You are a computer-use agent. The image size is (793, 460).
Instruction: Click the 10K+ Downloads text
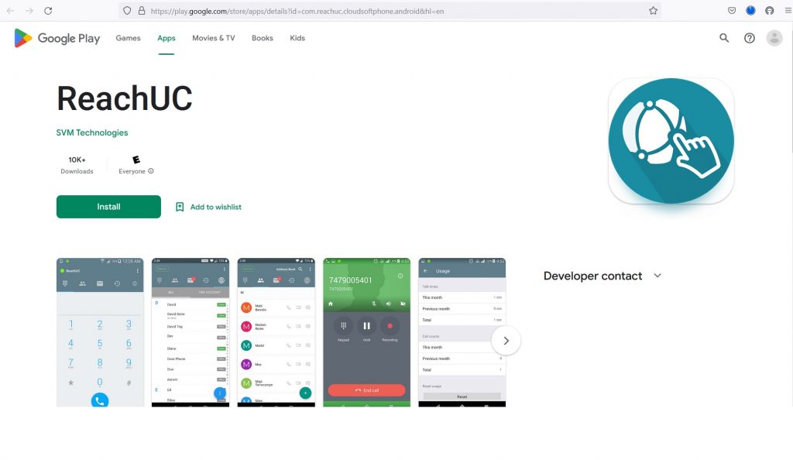77,165
